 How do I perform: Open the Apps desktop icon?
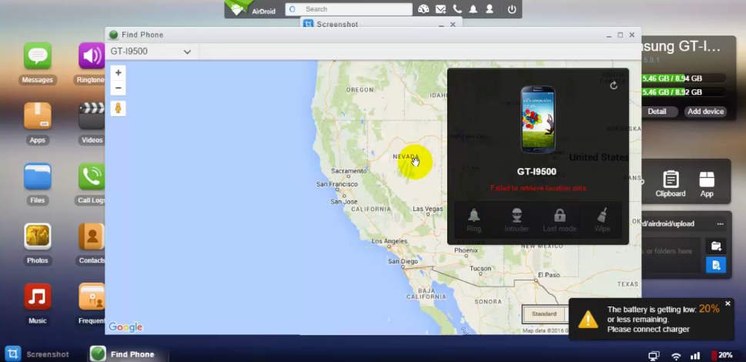point(37,116)
